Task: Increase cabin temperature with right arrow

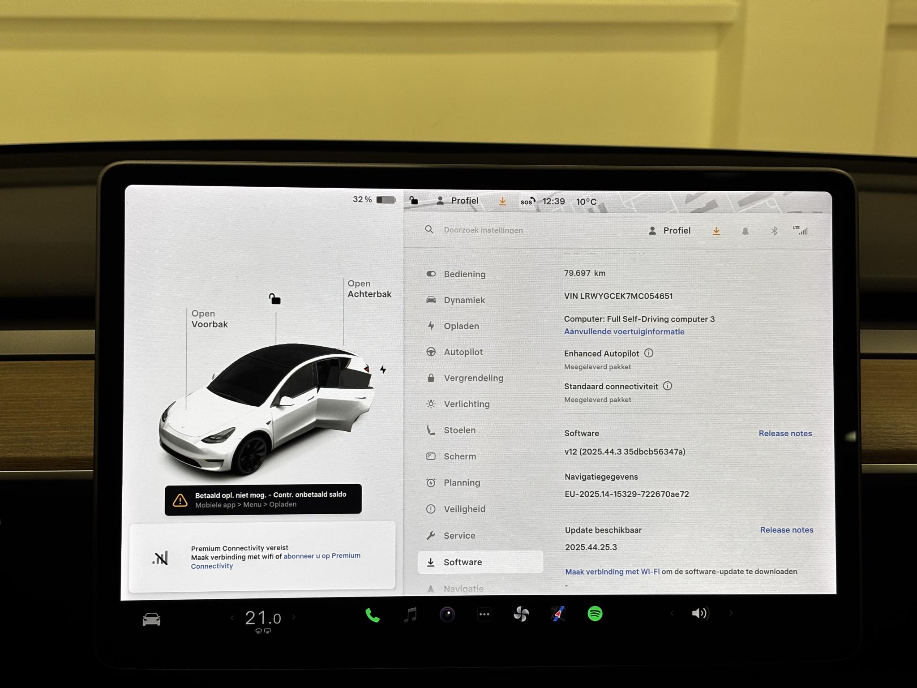Action: pyautogui.click(x=294, y=617)
